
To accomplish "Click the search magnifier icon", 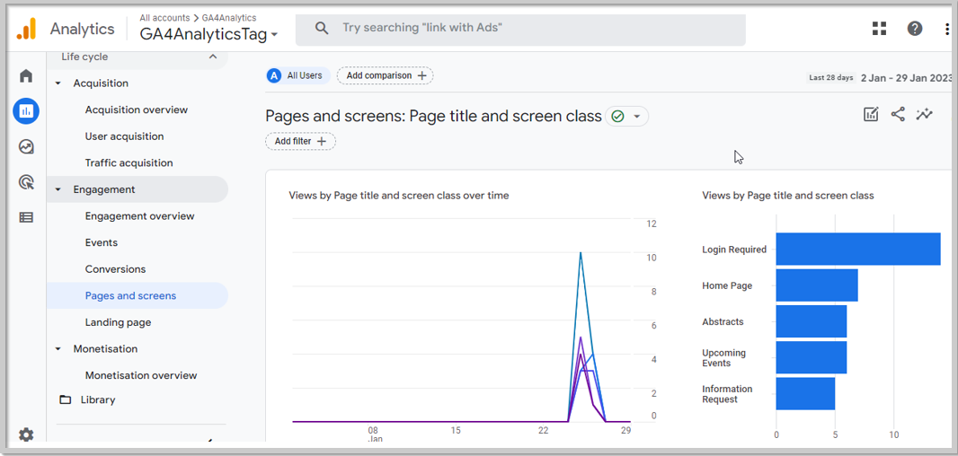I will pos(322,28).
